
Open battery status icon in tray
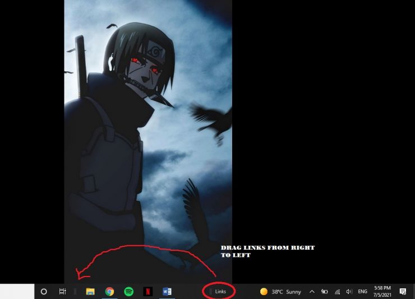[x=324, y=292]
